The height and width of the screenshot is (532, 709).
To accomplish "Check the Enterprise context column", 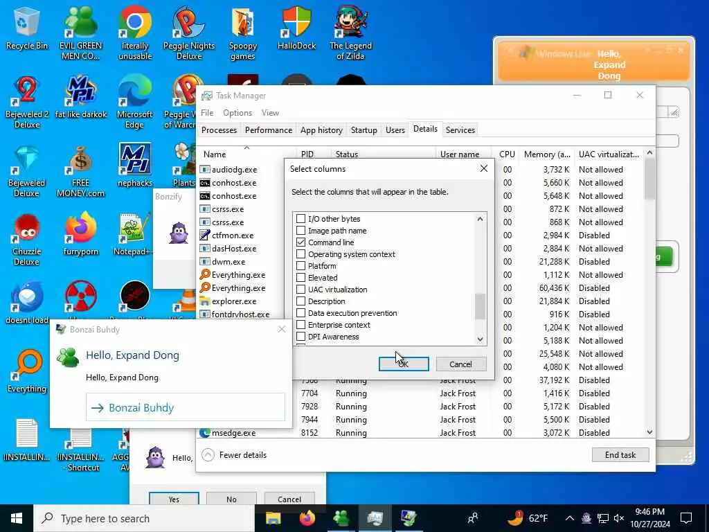I will click(300, 324).
